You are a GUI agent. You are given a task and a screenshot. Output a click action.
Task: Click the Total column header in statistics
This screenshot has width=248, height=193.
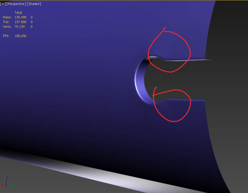point(18,13)
